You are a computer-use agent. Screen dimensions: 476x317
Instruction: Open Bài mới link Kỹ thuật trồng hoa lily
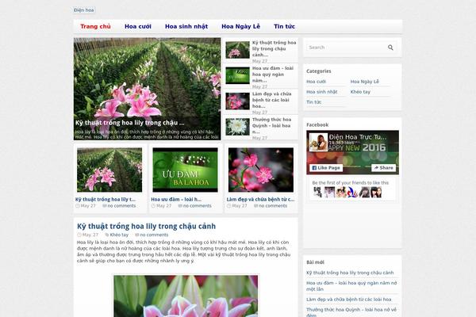(350, 273)
